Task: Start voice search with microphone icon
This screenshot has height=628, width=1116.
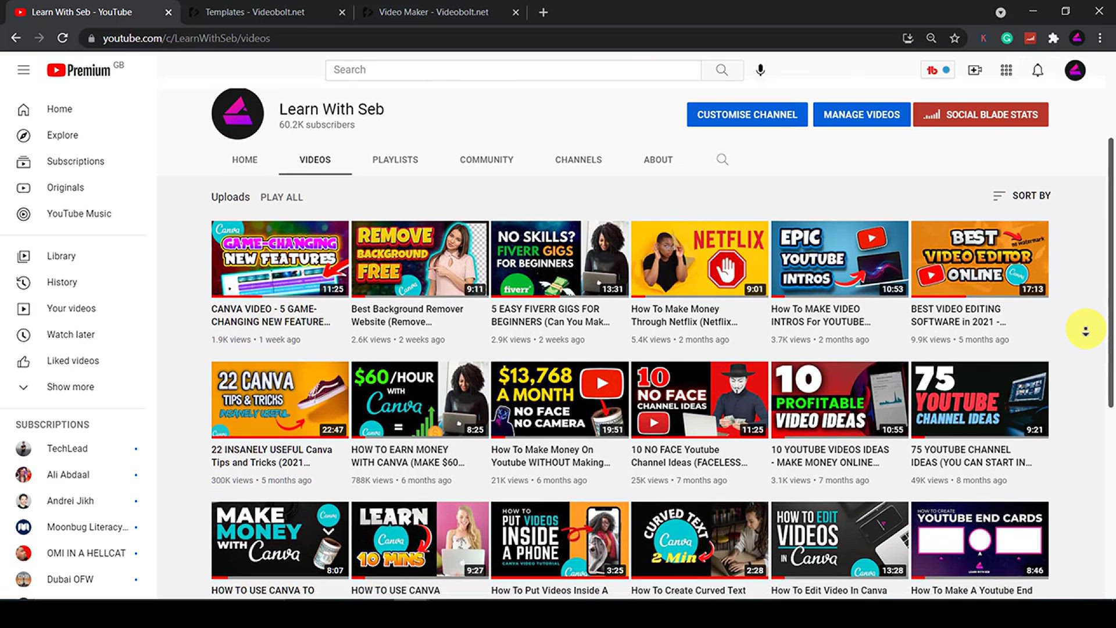Action: [x=760, y=70]
